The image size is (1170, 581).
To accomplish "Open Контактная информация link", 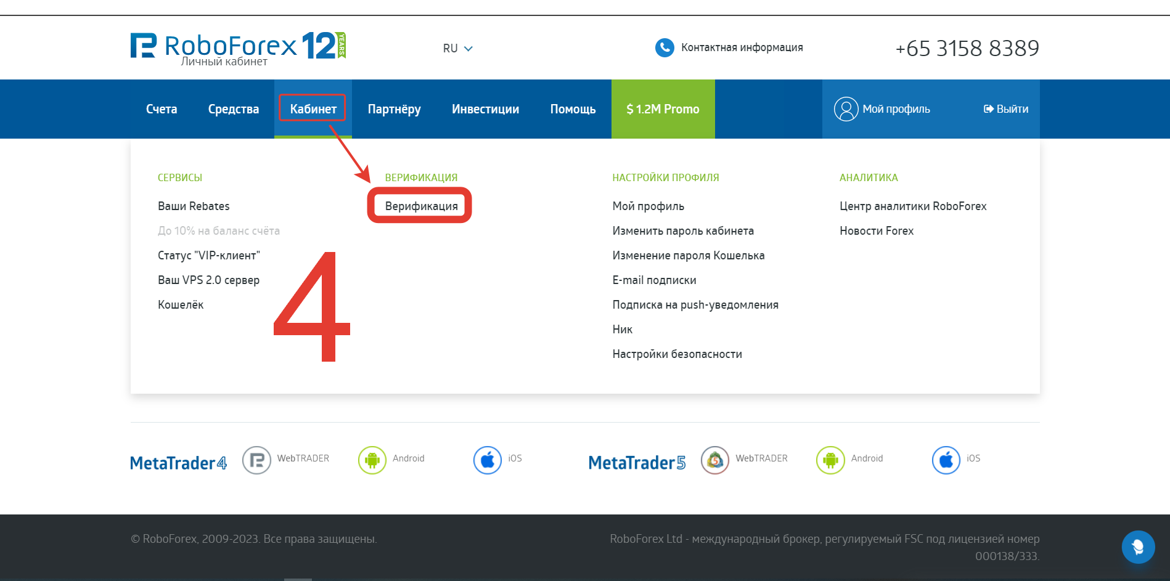I will pyautogui.click(x=742, y=47).
